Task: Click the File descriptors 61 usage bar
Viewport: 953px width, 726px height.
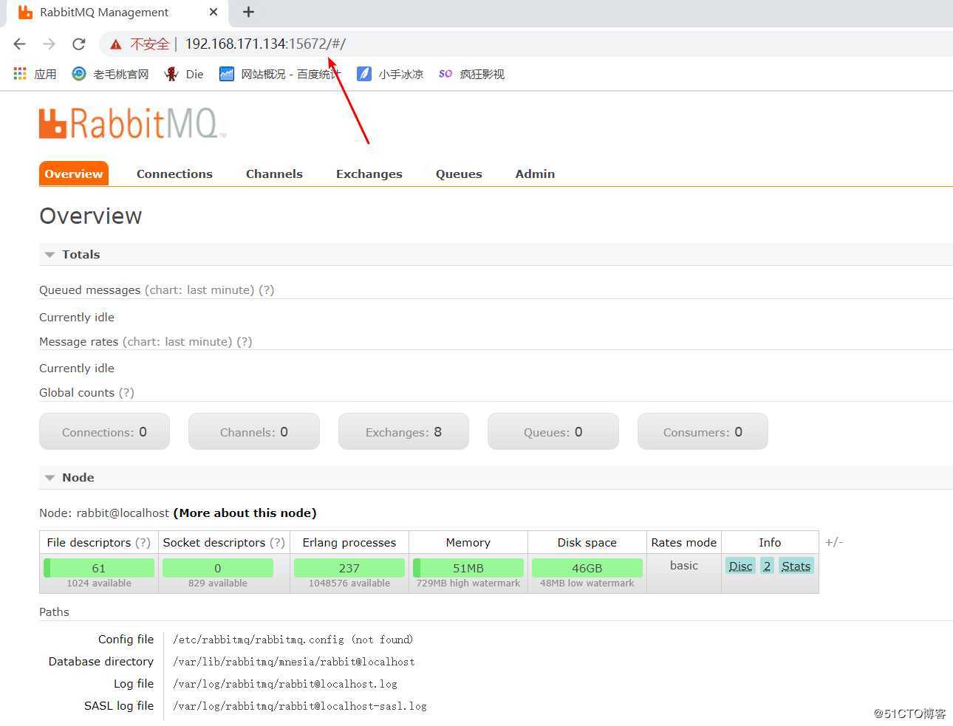Action: point(99,568)
